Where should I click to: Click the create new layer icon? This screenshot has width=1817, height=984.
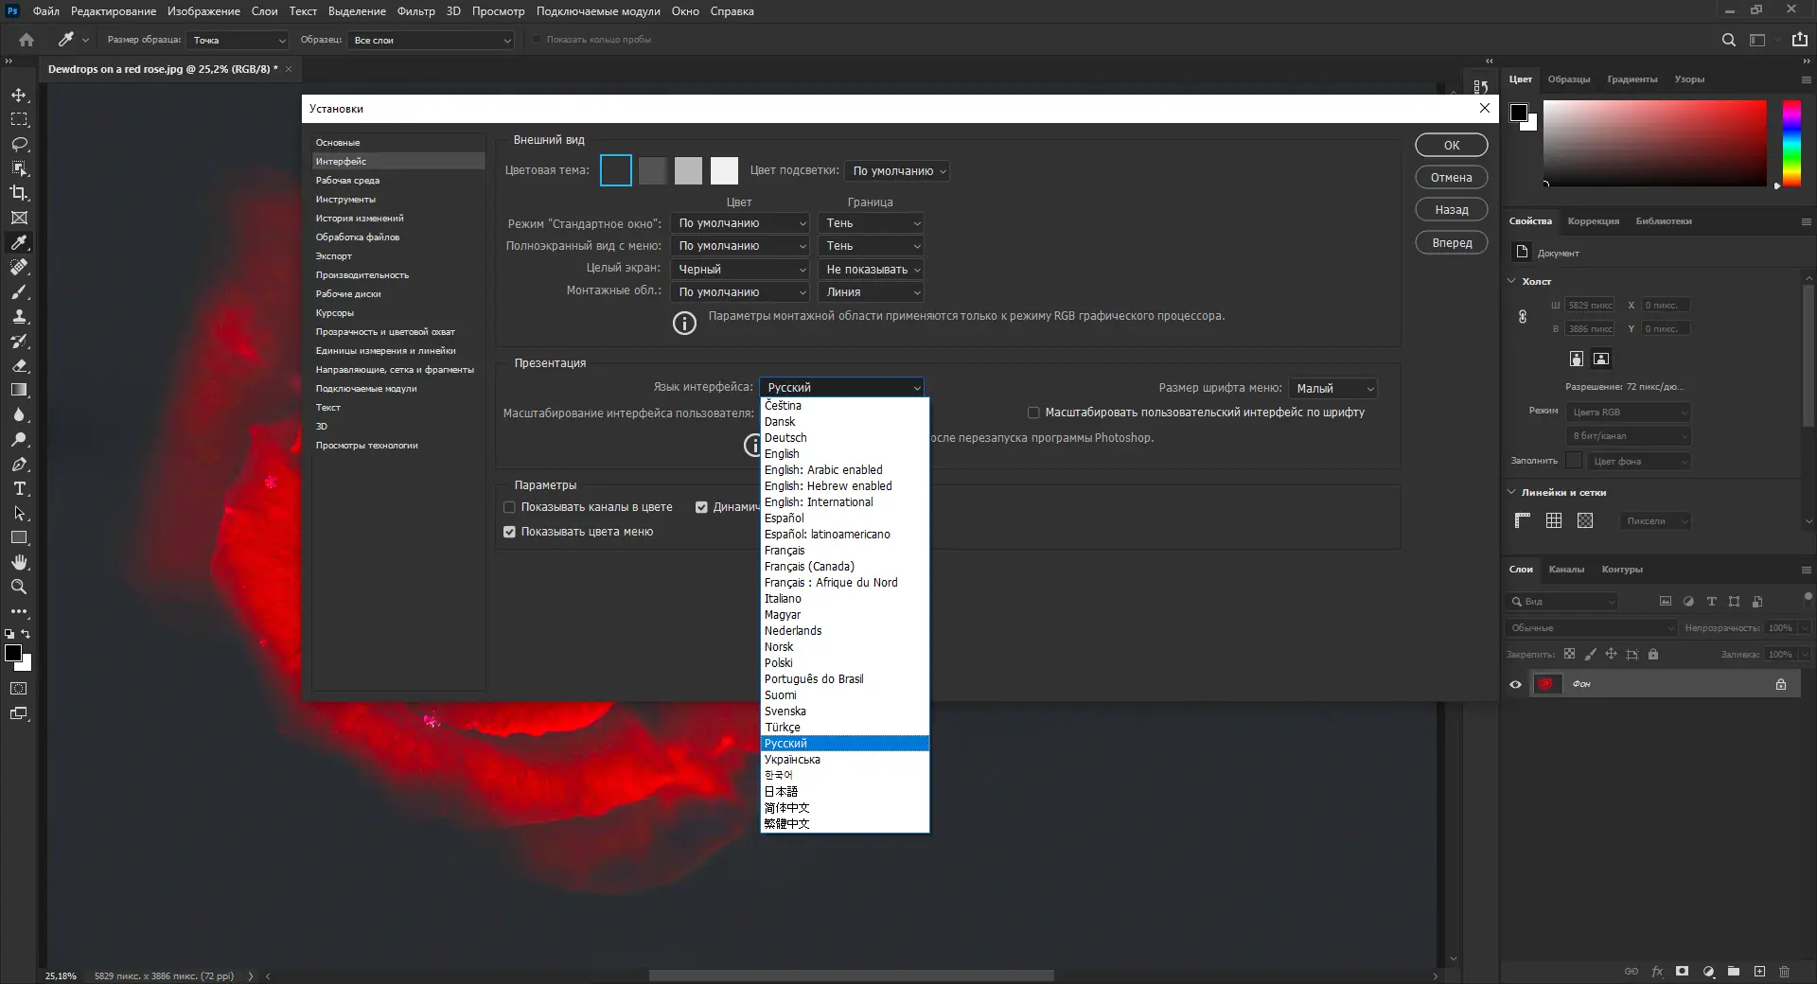coord(1759,972)
